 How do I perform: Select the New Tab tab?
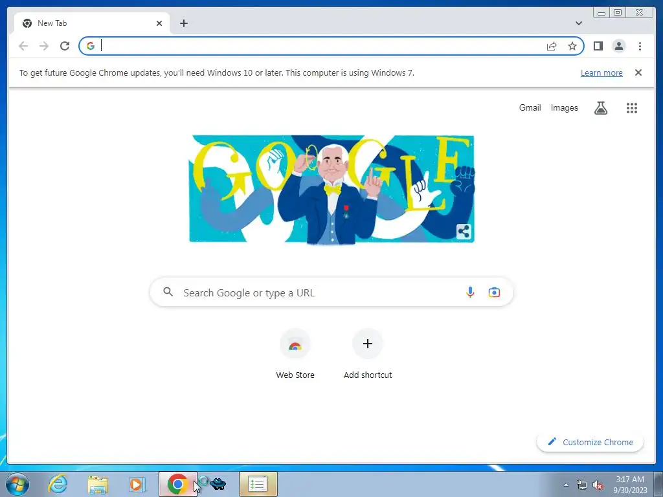pos(92,23)
